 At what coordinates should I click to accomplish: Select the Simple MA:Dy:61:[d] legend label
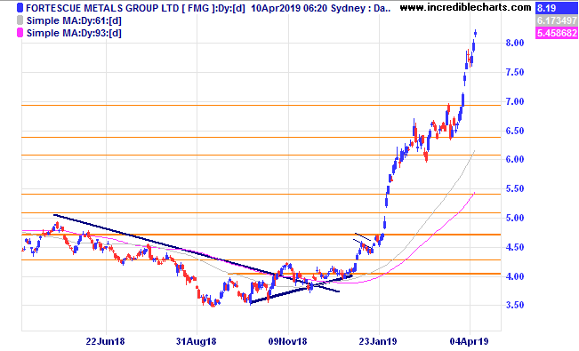(x=74, y=20)
